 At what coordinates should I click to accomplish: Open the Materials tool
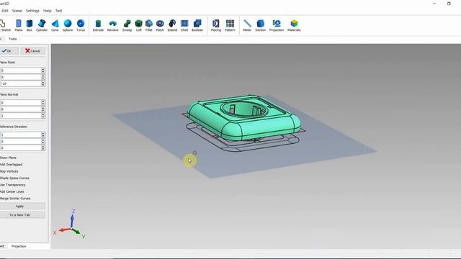[x=294, y=25]
